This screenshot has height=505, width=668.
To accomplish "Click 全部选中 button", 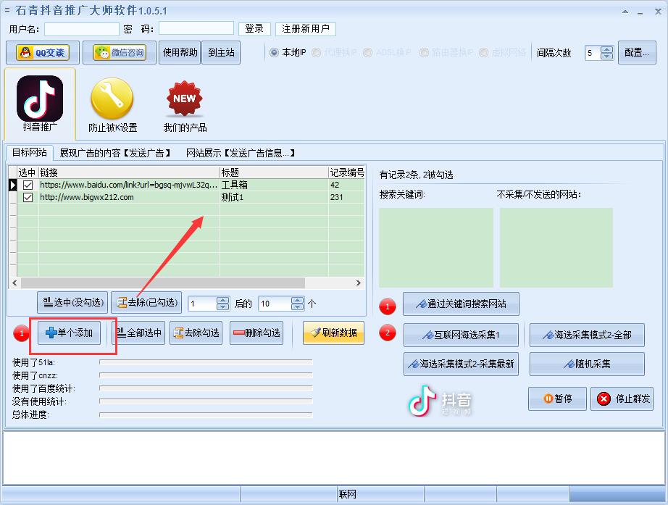I will click(x=138, y=333).
